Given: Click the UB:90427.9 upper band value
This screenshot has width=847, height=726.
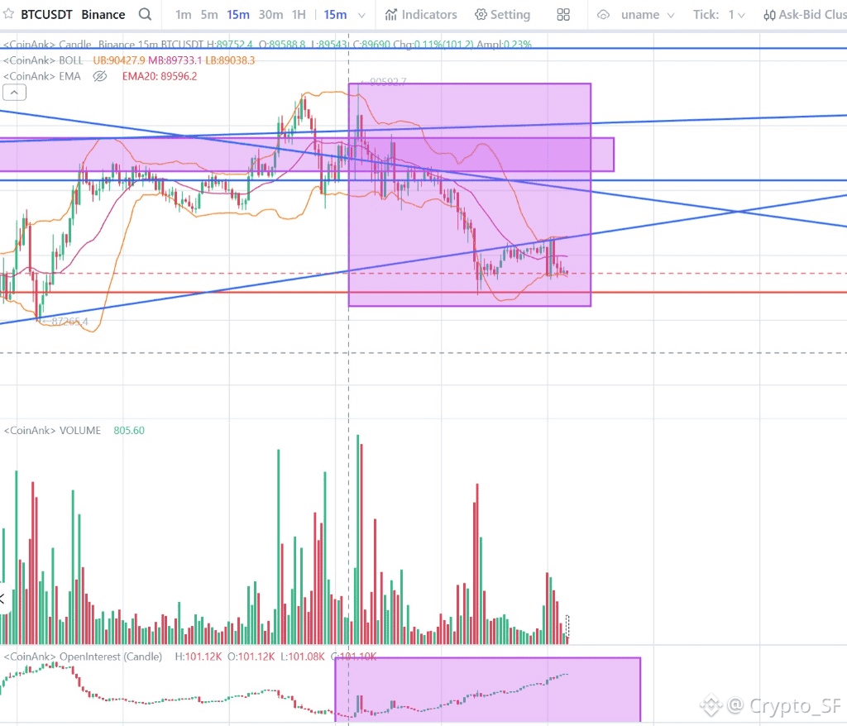Looking at the screenshot, I should 119,60.
